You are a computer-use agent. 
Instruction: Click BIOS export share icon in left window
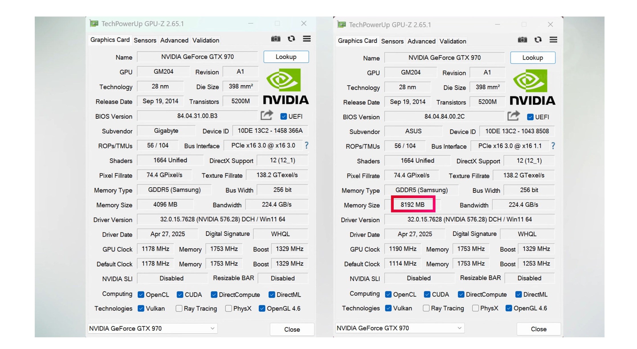click(x=267, y=115)
